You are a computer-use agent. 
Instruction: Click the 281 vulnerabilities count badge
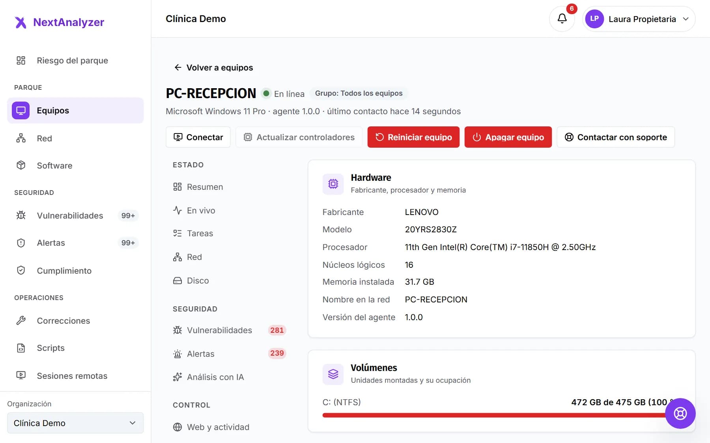click(x=277, y=330)
